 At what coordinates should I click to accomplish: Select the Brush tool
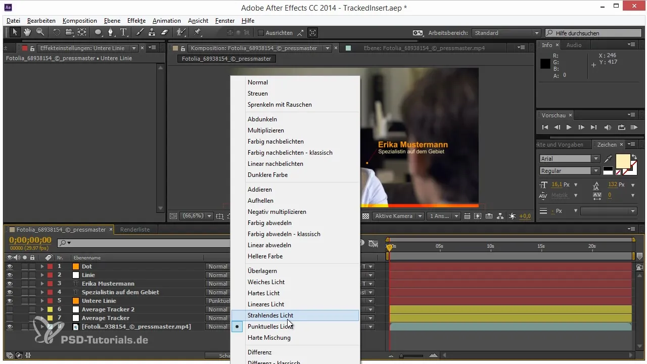point(140,32)
